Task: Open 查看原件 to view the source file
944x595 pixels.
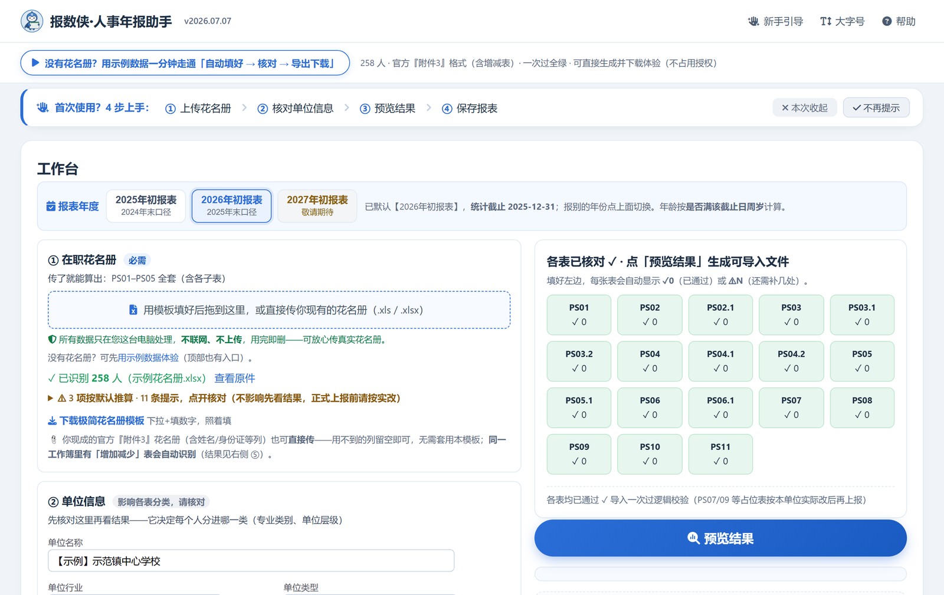Action: 234,378
